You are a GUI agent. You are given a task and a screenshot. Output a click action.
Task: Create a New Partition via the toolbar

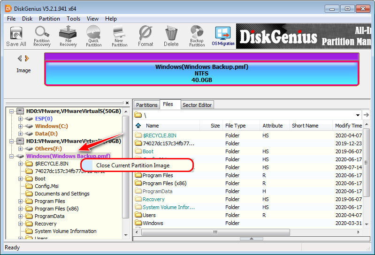pyautogui.click(x=119, y=36)
